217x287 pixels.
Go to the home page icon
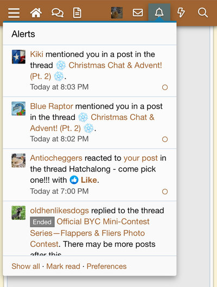point(36,12)
